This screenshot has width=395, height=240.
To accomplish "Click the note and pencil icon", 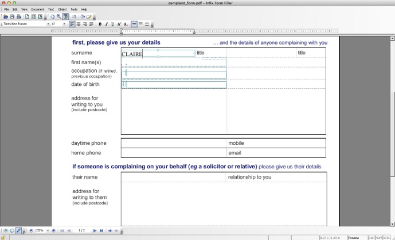I will click(x=89, y=17).
